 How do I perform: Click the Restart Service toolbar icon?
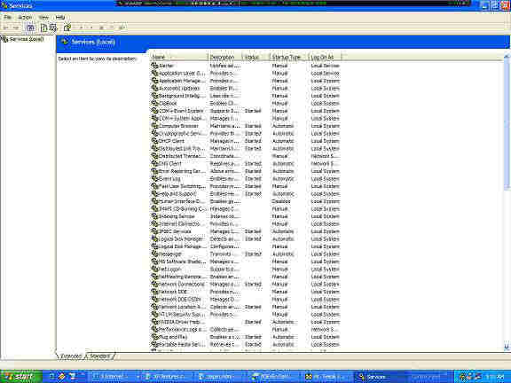pyautogui.click(x=122, y=27)
